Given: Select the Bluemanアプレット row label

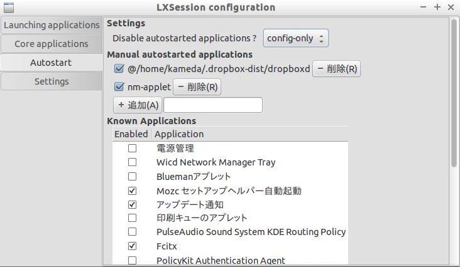Looking at the screenshot, I should click(x=194, y=177).
